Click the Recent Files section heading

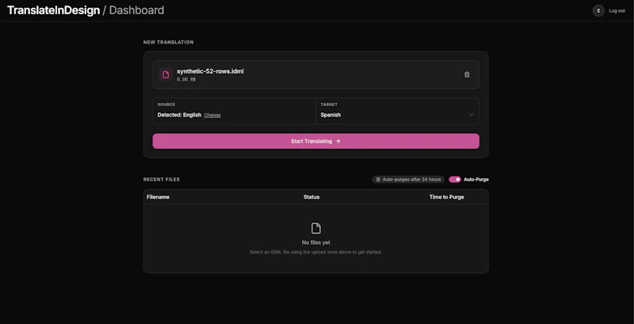pos(162,179)
